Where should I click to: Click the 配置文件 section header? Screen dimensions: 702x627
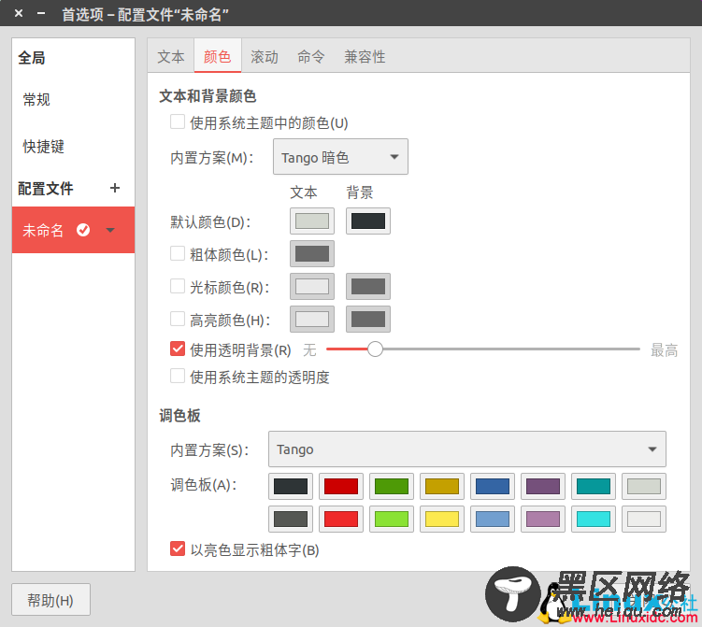click(x=46, y=189)
